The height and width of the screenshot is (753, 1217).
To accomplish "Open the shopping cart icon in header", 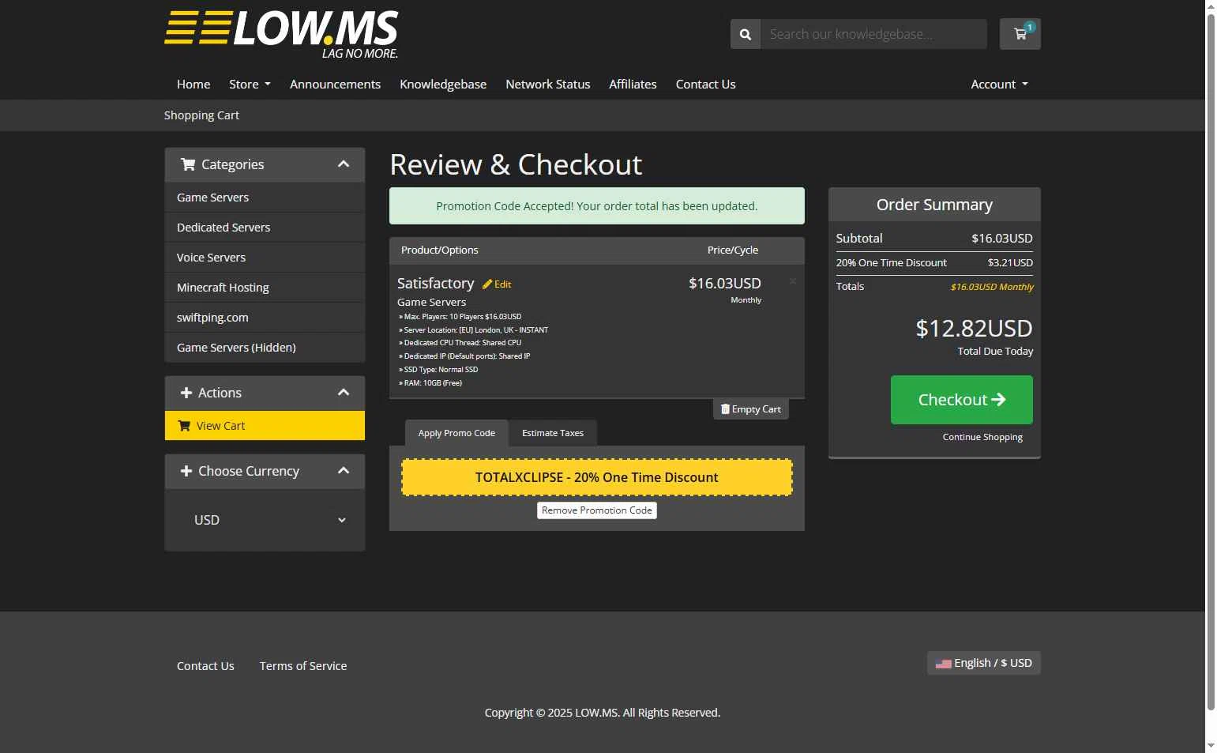I will (1020, 34).
